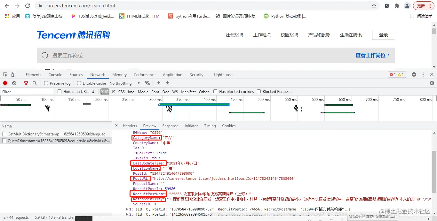The image size is (437, 221).
Task: Switch to the Elements panel
Action: 33,74
